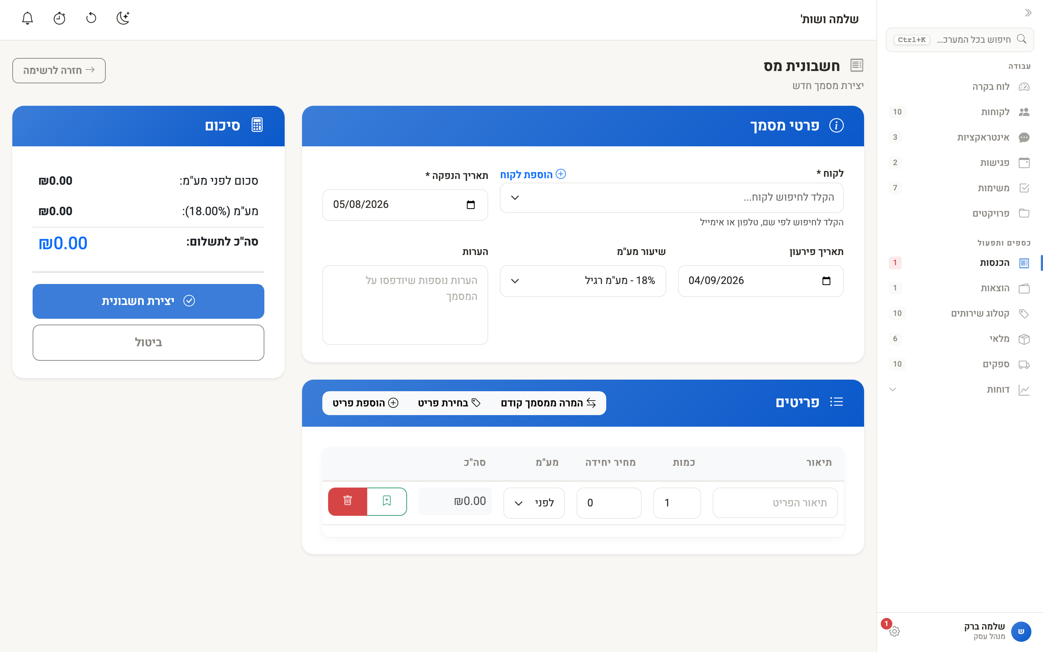Image resolution: width=1043 pixels, height=652 pixels.
Task: Click the מחיר יחידה price field
Action: [608, 503]
